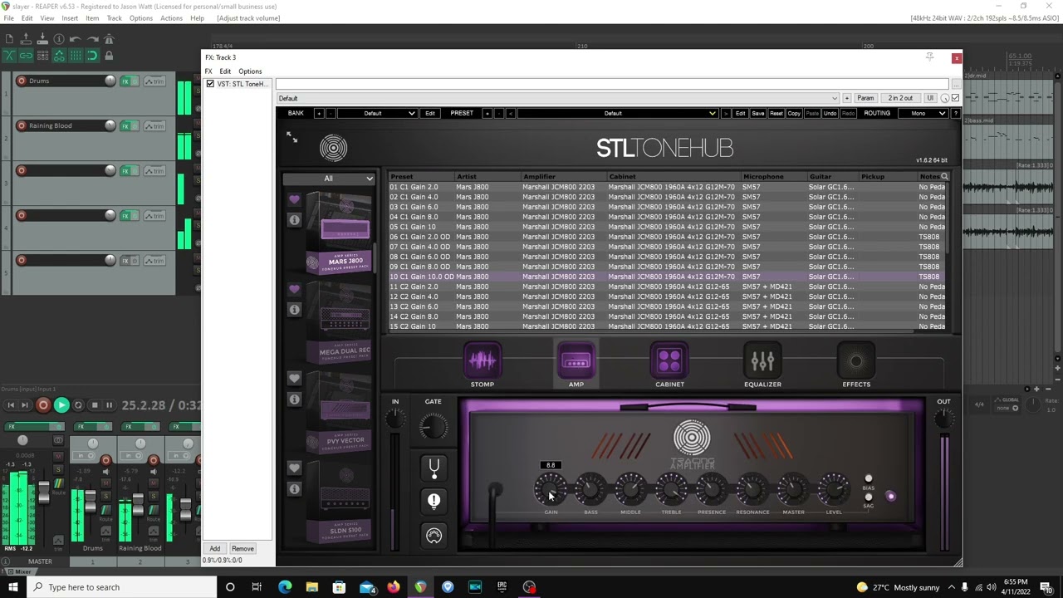Click the expand arrows icon in ToneHub
The height and width of the screenshot is (598, 1063).
tap(291, 137)
